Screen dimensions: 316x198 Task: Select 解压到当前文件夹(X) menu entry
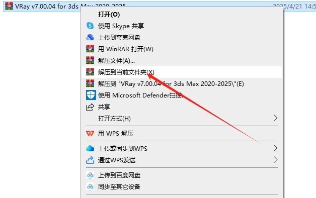coord(182,72)
